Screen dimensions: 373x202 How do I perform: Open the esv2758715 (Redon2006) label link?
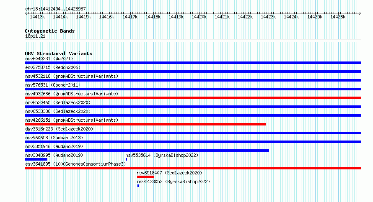[53, 67]
